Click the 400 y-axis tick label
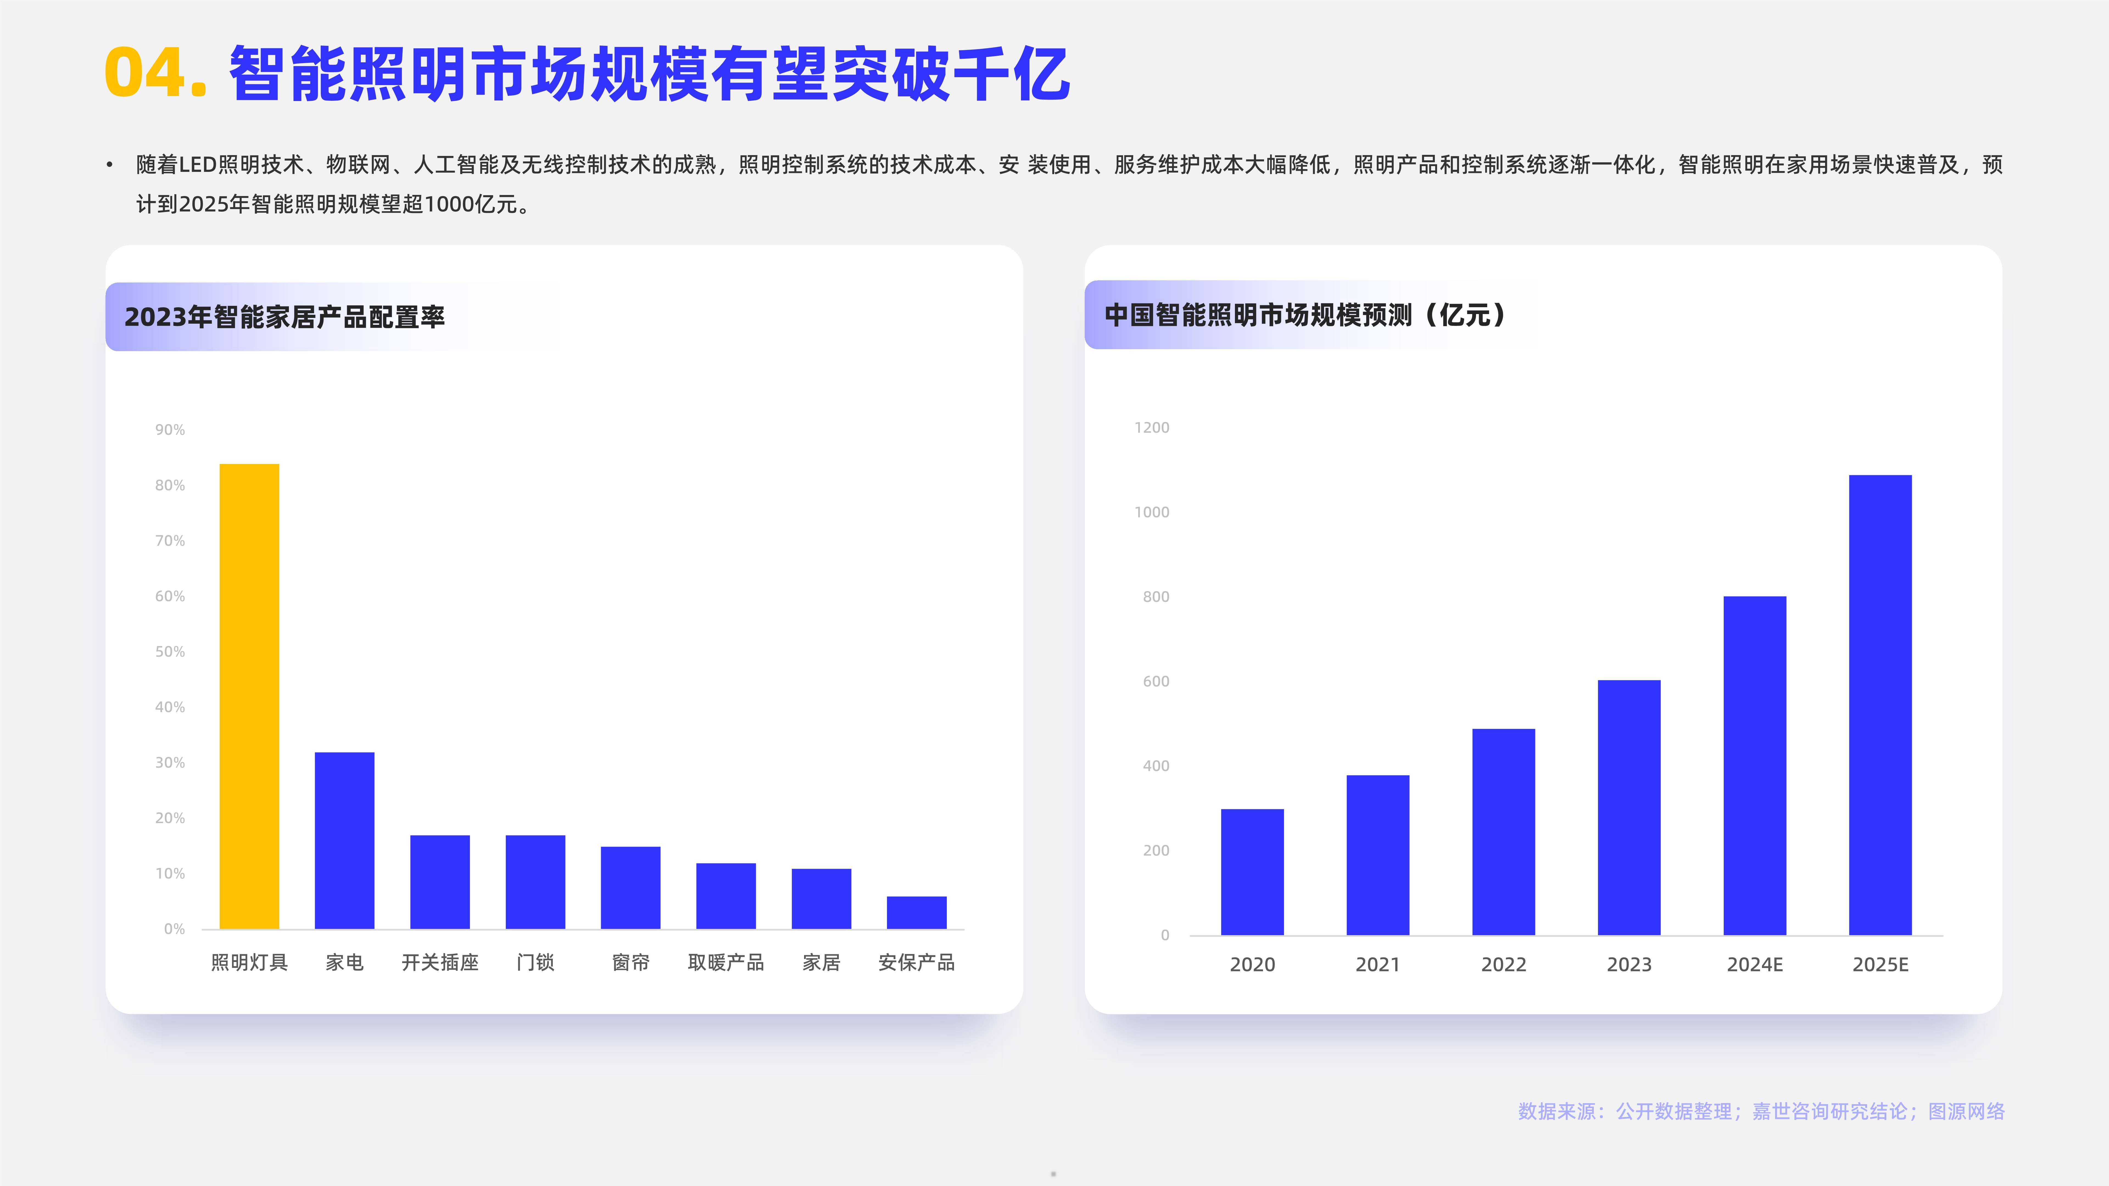Image resolution: width=2109 pixels, height=1186 pixels. pos(1156,766)
